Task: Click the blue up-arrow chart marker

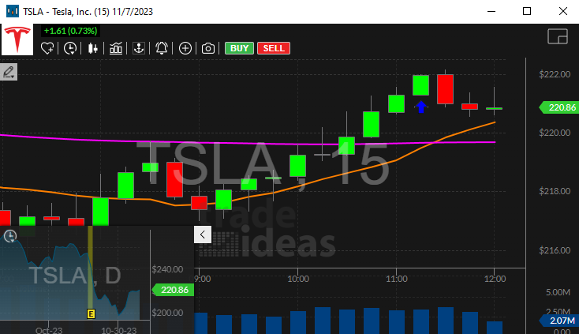Action: [x=421, y=107]
